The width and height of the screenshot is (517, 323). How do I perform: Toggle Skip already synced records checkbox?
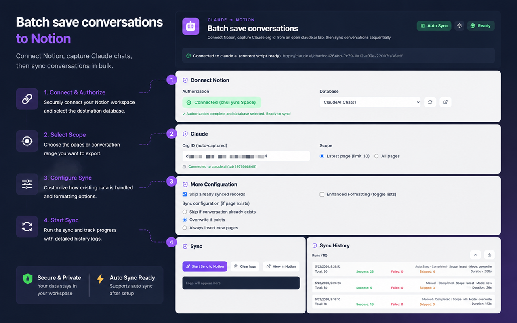(x=185, y=194)
